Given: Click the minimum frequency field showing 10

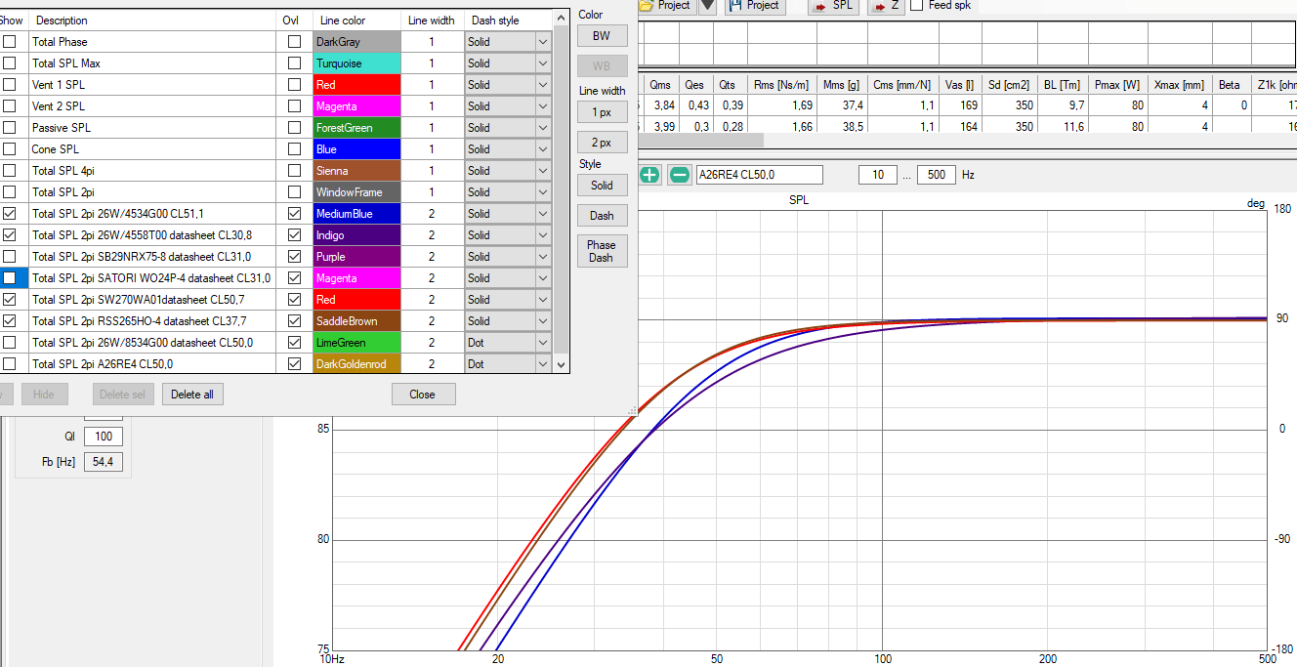Looking at the screenshot, I should 878,175.
